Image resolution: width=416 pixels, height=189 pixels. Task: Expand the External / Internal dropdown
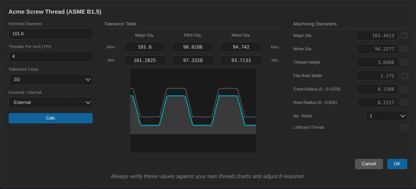[51, 102]
